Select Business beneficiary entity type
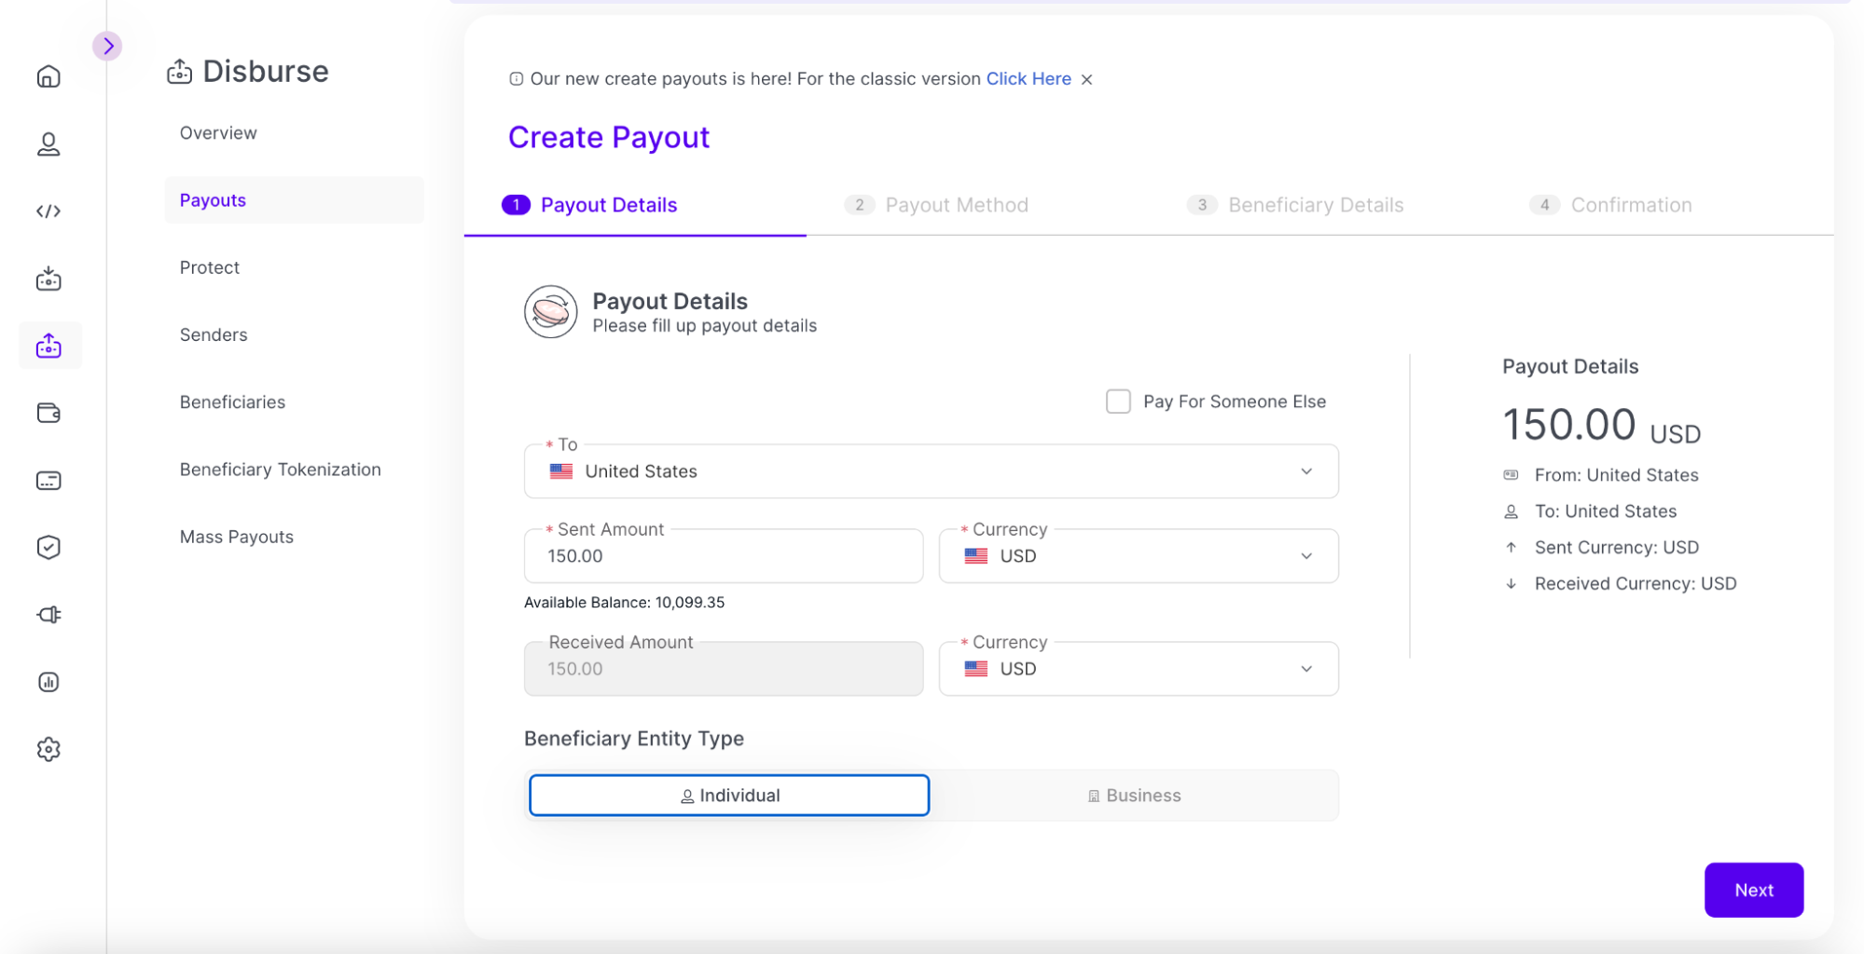 [1134, 796]
